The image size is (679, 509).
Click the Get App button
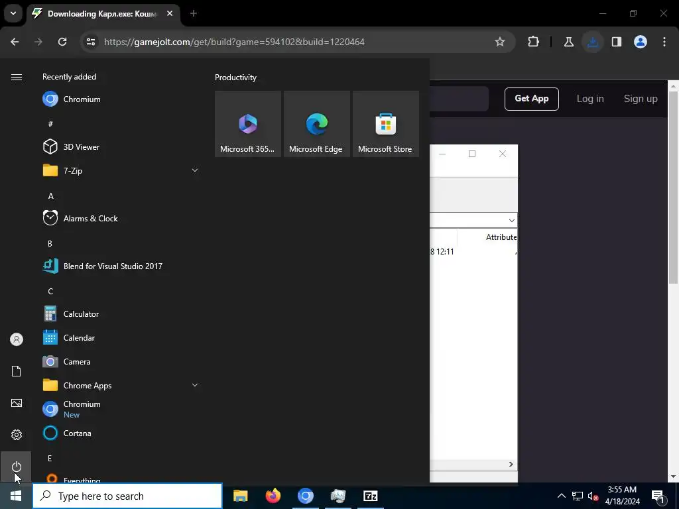(531, 99)
